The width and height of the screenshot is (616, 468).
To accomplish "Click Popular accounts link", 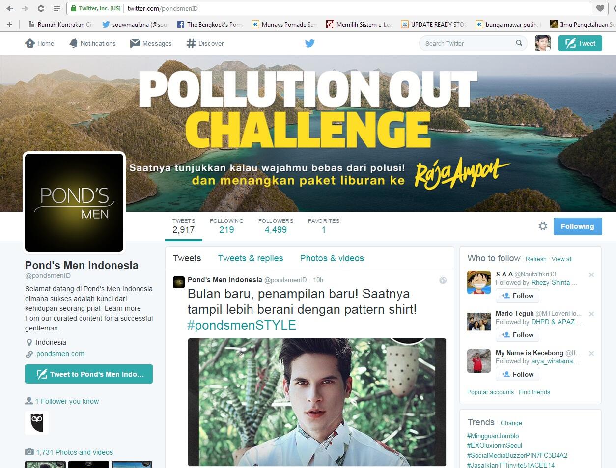I will [x=490, y=392].
